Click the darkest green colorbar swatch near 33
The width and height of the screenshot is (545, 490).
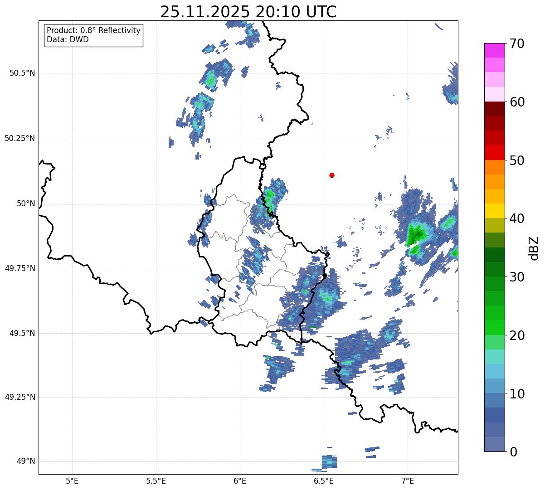tap(495, 254)
